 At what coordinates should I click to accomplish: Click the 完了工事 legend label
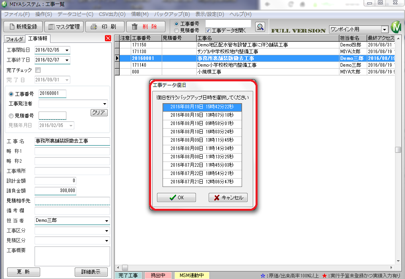coord(128,275)
